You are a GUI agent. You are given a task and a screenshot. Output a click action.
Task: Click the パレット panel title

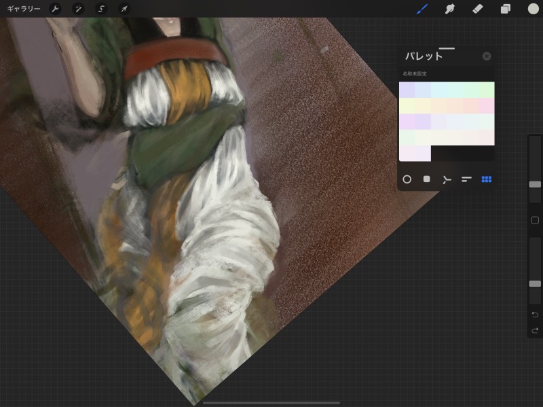[x=424, y=56]
